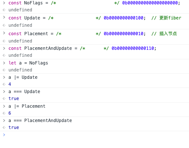Click input chevron beside const Update line
This screenshot has height=148, width=189.
4,18
